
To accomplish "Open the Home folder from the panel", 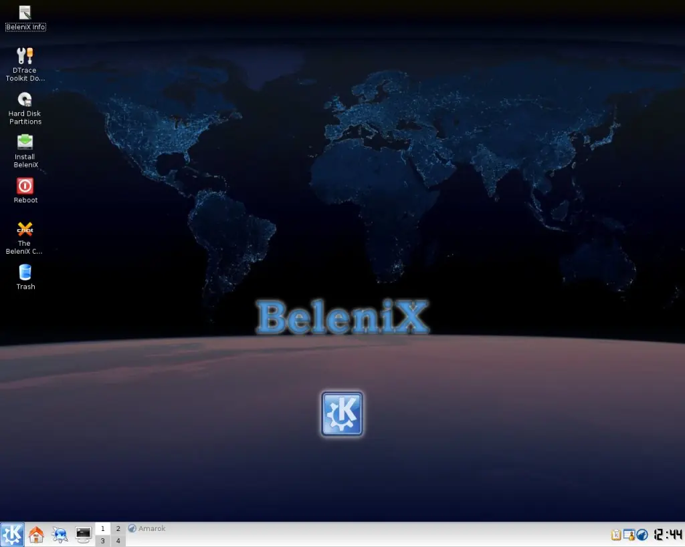I will (x=37, y=534).
